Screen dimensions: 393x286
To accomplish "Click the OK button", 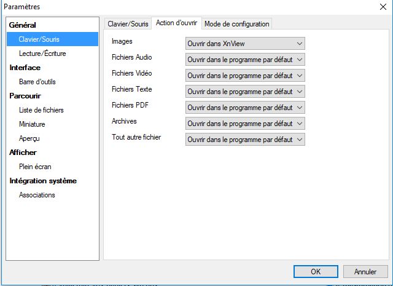I will [316, 271].
